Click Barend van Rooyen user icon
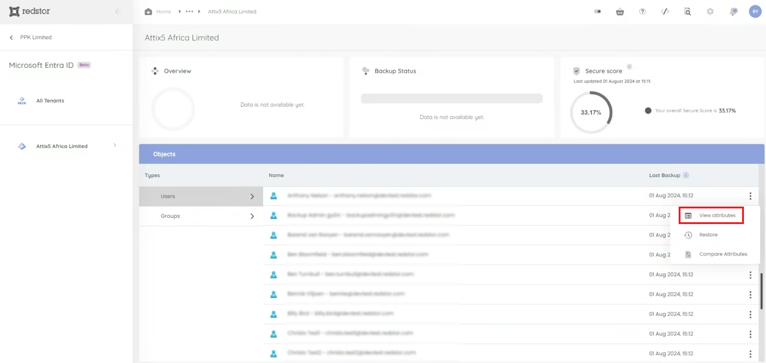Screen dimensions: 766x363 click(274, 235)
